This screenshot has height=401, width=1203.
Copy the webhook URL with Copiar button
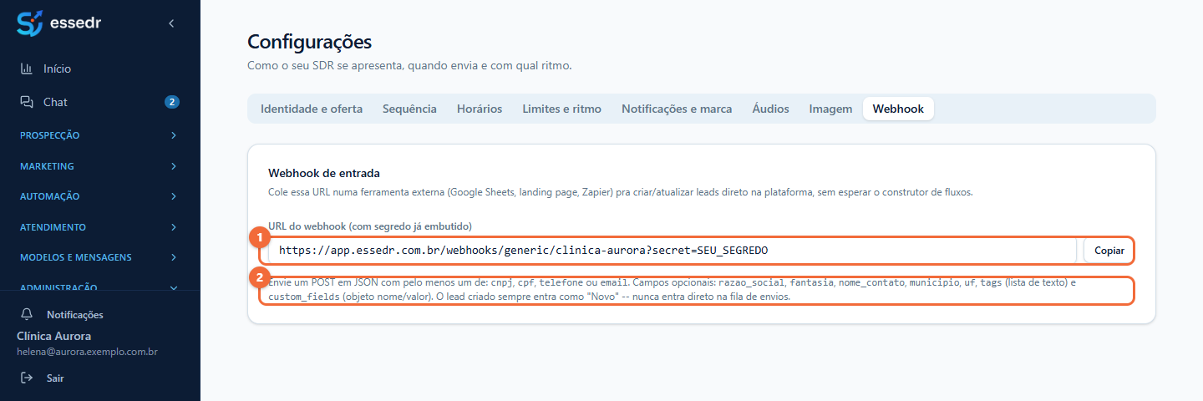point(1109,250)
